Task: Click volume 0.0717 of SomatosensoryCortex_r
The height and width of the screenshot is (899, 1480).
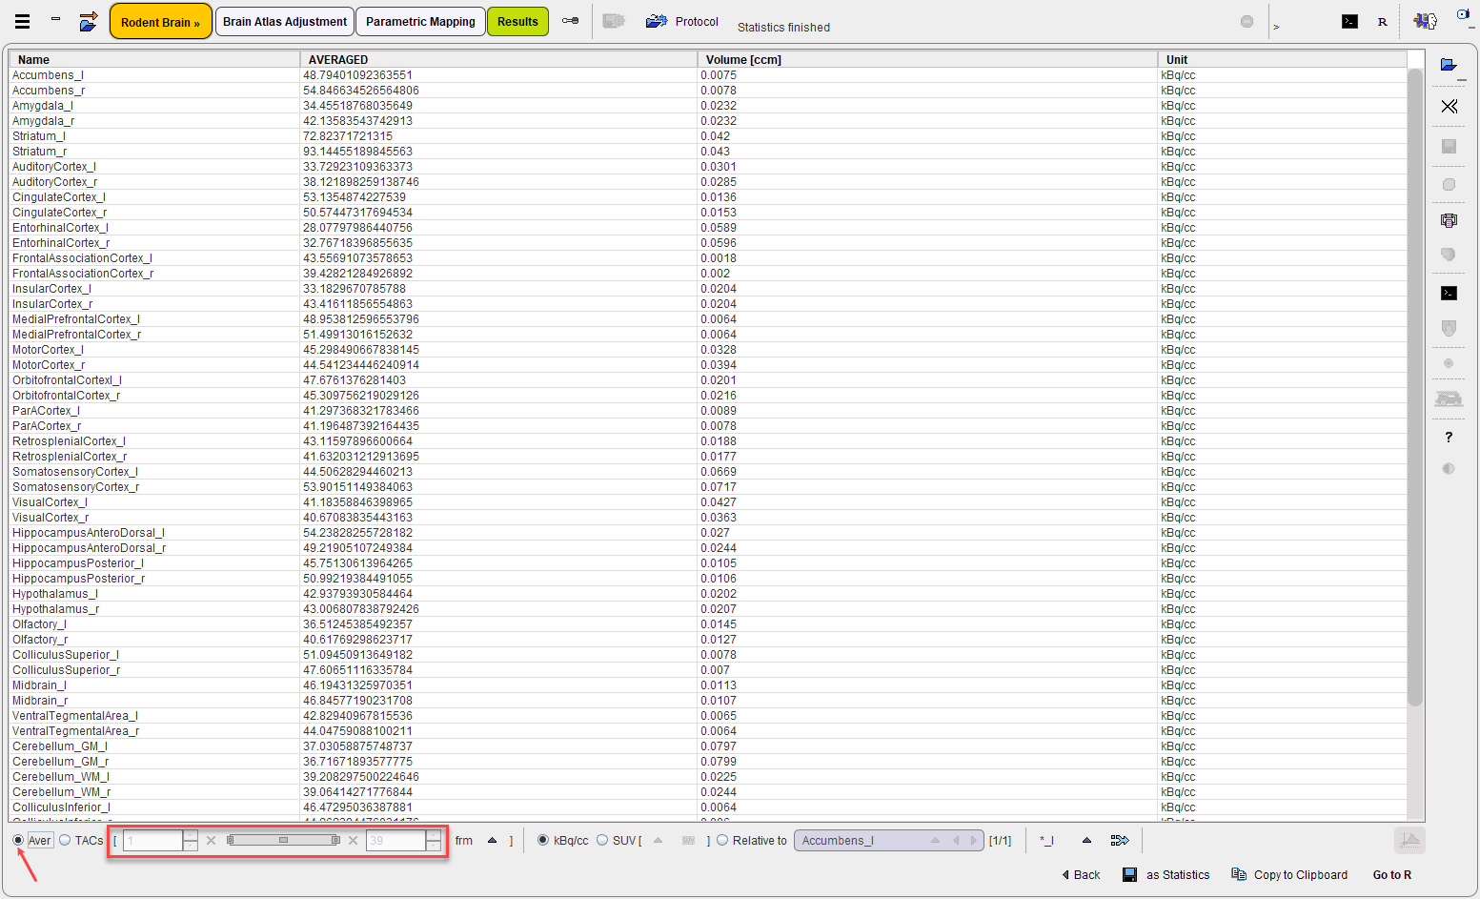Action: click(719, 486)
